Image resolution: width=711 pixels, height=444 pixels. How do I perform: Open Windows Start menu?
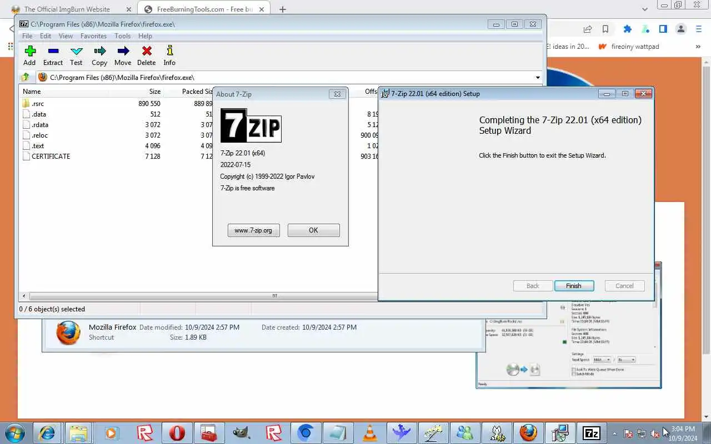pos(14,432)
